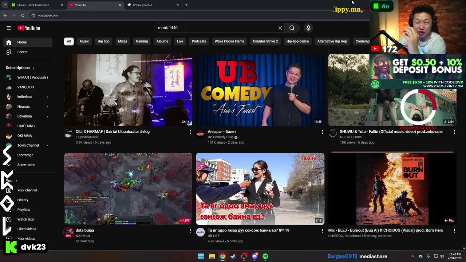This screenshot has height=262, width=466.
Task: Open Shorts in the sidebar
Action: pos(28,52)
